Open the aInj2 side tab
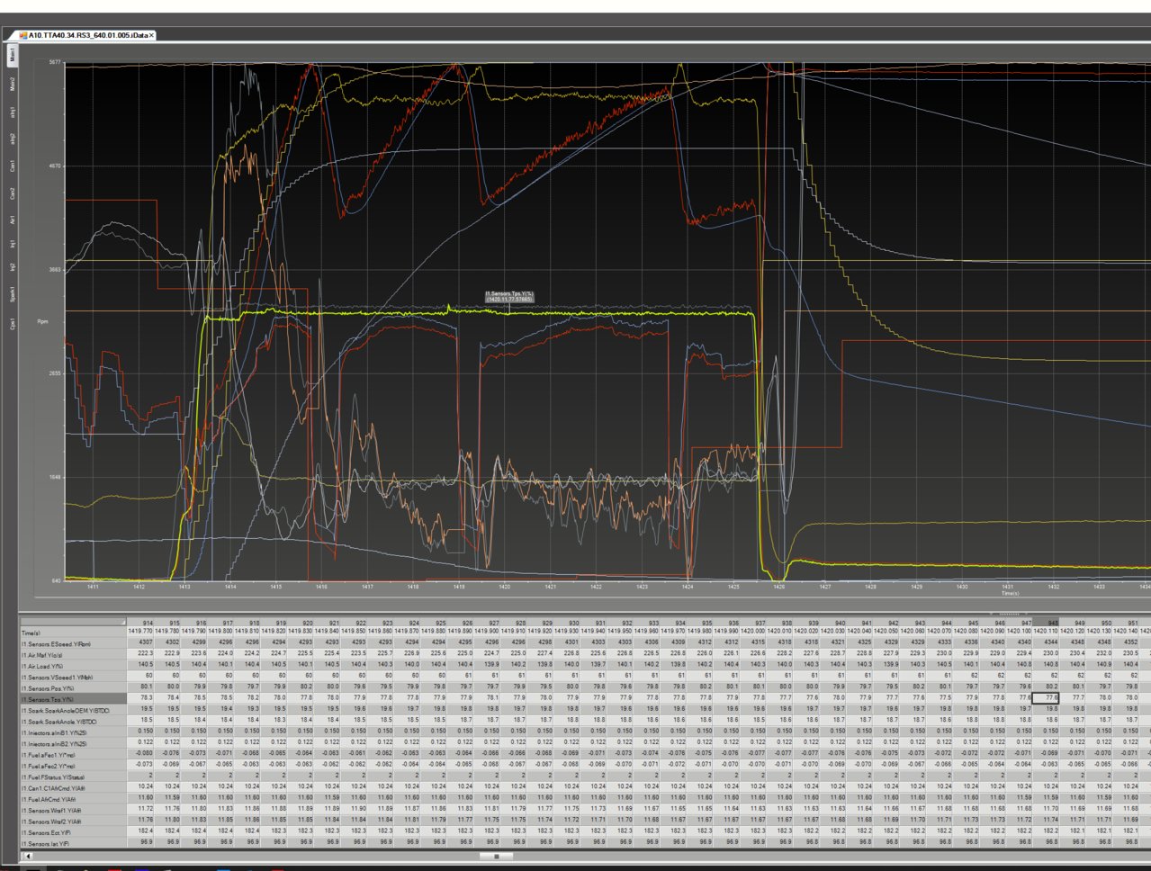 [x=13, y=139]
